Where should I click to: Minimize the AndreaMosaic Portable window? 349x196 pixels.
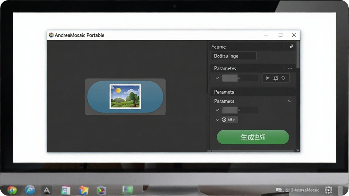[x=266, y=35]
